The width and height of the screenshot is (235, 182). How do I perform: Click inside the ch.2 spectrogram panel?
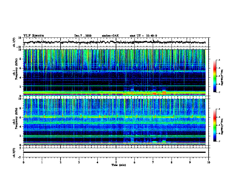(115, 122)
